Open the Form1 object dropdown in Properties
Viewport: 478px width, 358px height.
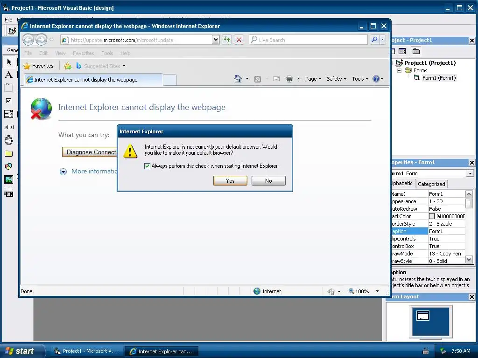coord(470,173)
